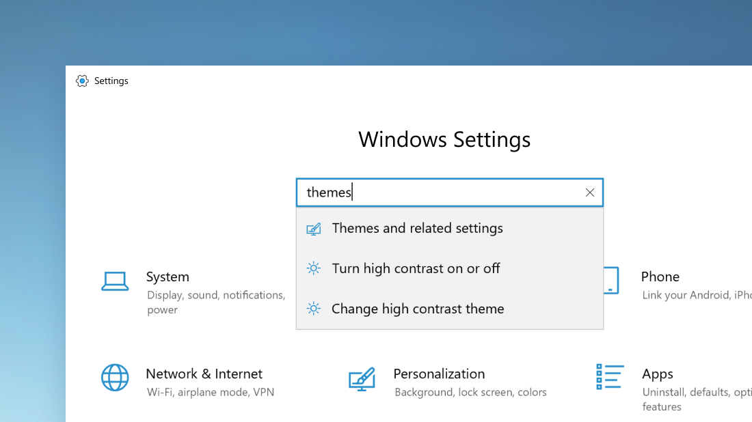This screenshot has height=422, width=752.
Task: Open the Personalization category heading
Action: coord(439,374)
